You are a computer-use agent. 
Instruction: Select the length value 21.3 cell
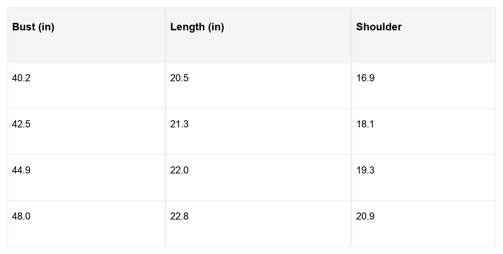pos(180,124)
